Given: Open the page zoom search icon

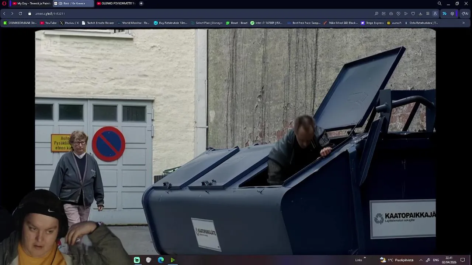Looking at the screenshot, I should [376, 14].
